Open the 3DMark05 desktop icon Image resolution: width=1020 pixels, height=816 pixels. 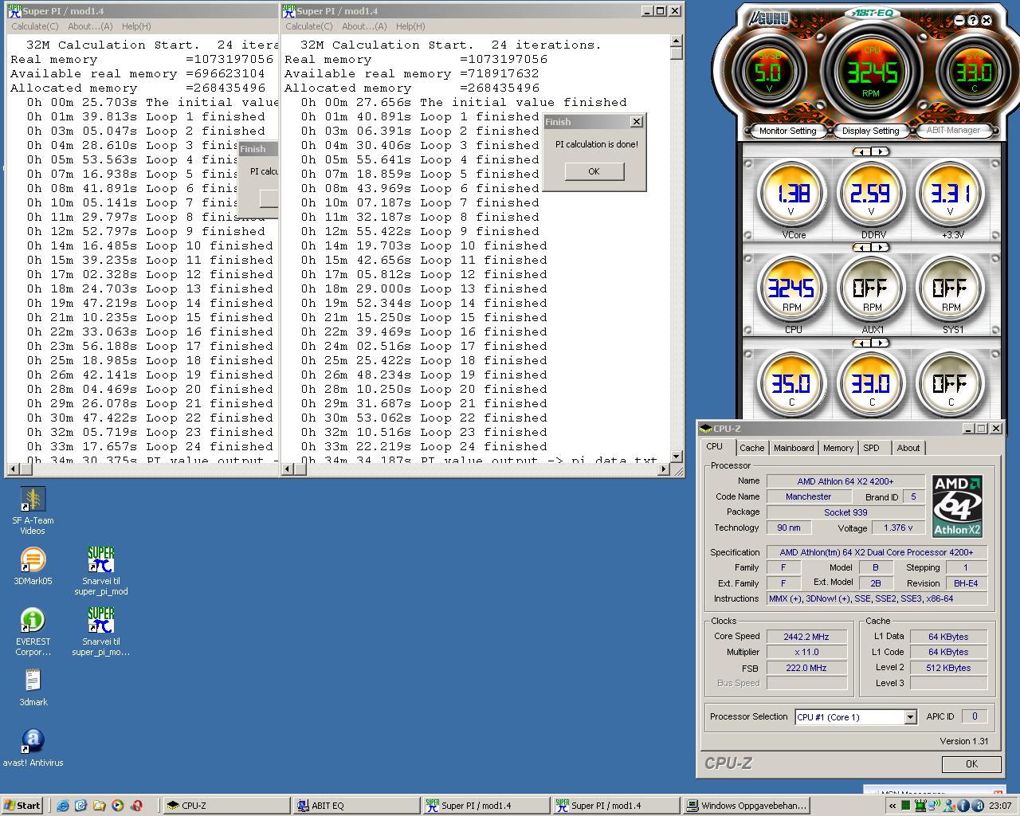pos(33,567)
